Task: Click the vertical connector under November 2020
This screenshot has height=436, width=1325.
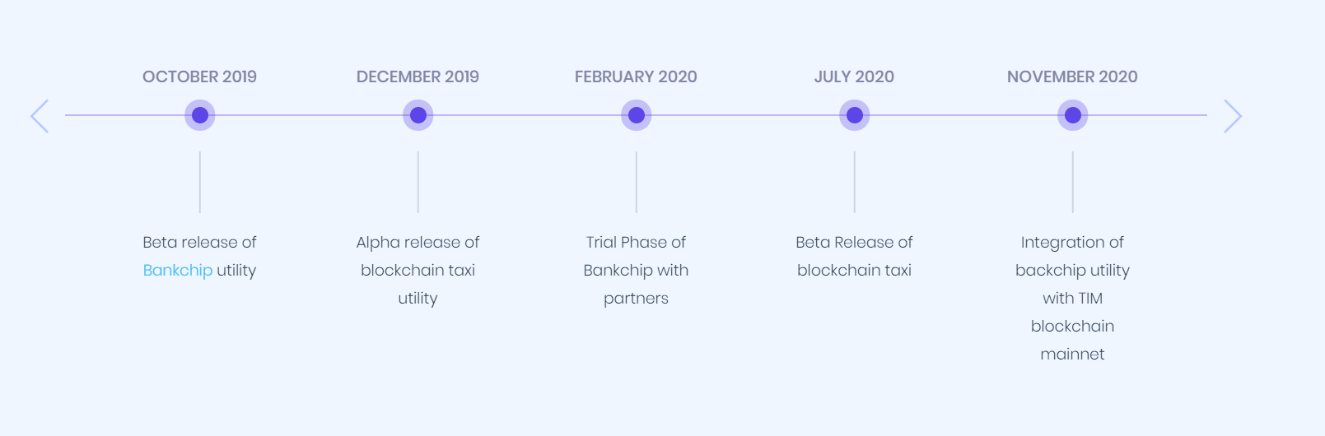Action: (1073, 182)
